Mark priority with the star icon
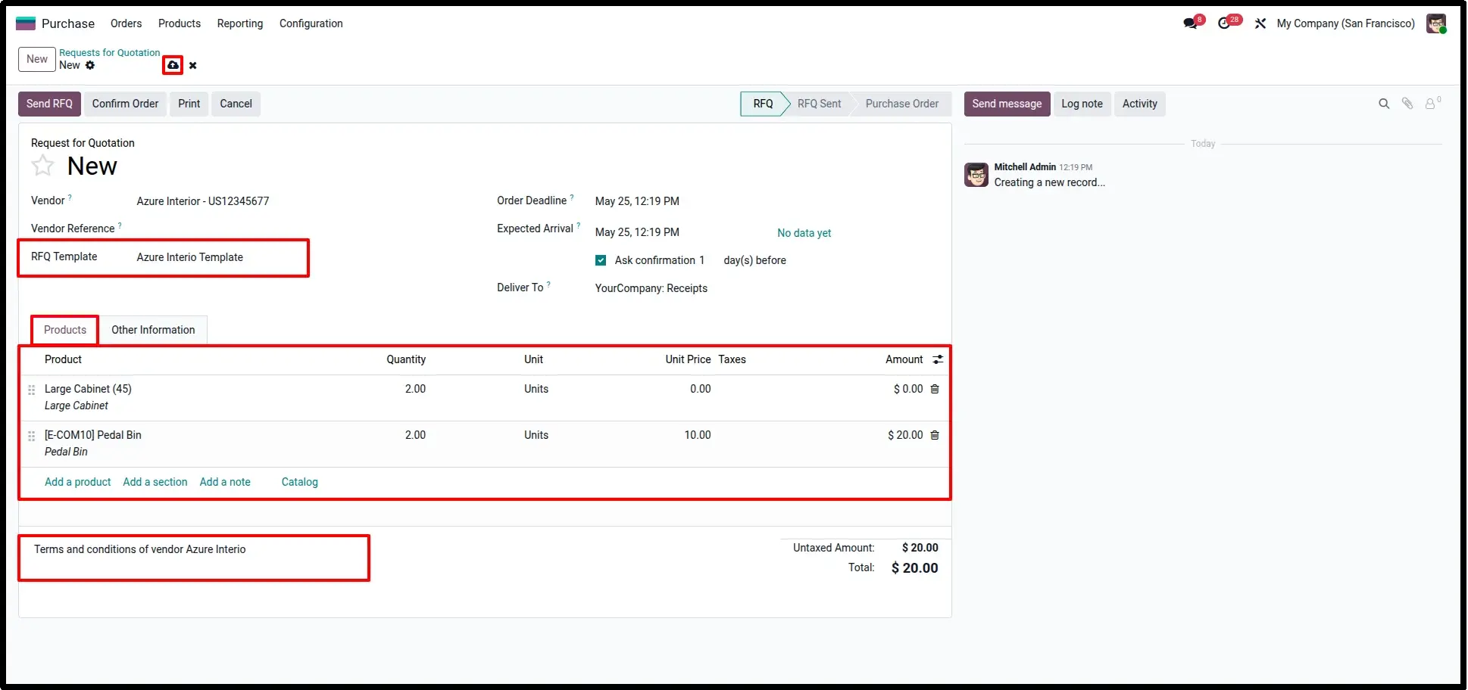This screenshot has width=1468, height=690. tap(43, 166)
